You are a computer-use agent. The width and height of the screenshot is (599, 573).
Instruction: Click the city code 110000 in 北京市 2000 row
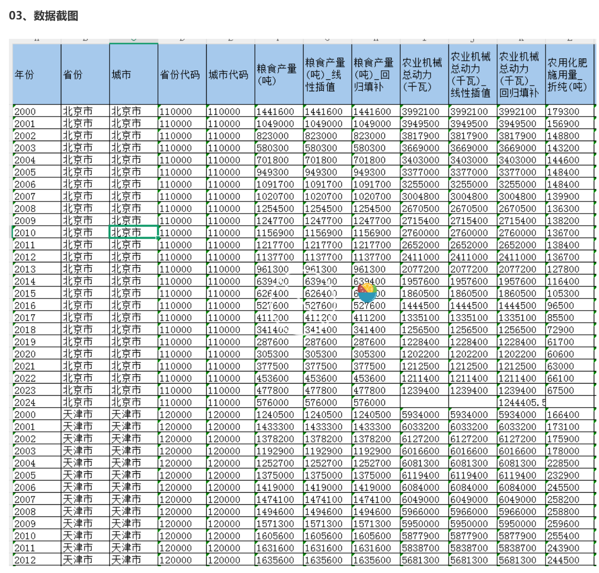tap(231, 111)
